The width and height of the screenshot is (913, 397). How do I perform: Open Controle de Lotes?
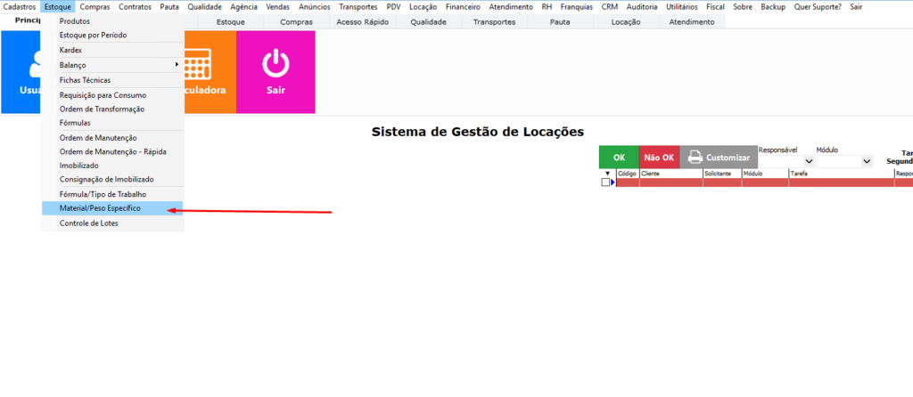click(88, 223)
